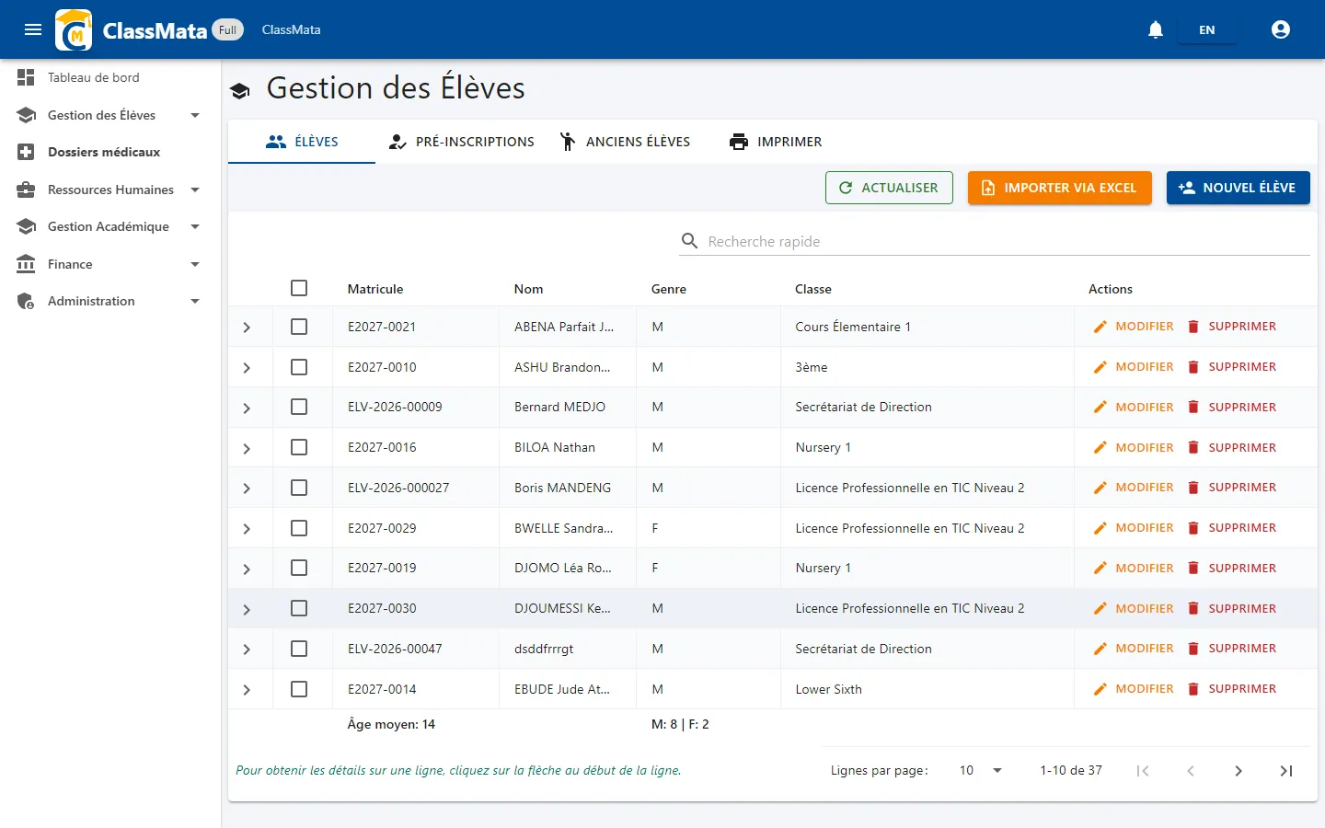Select the checkbox for ASHU Brandon row
Screen dimensions: 1325x828
coord(299,367)
